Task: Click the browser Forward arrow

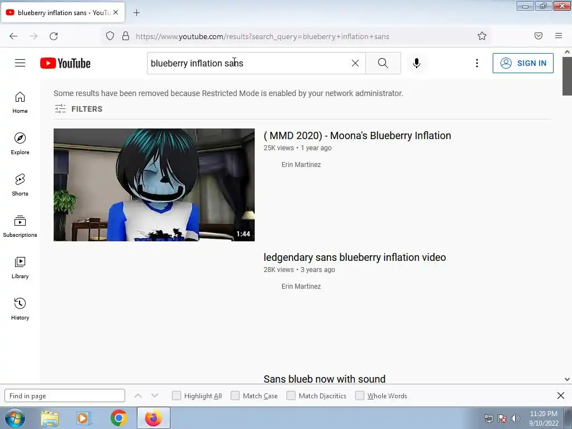Action: pyautogui.click(x=34, y=36)
